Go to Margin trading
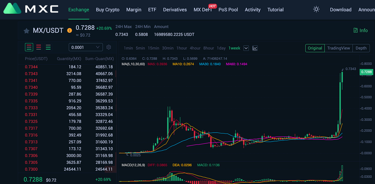This screenshot has height=184, width=375. [x=134, y=10]
